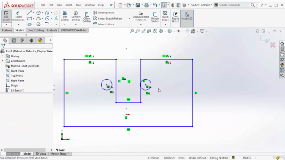Screen dimensions: 285x160
Task: Select Material not specified item
Action: (23, 66)
